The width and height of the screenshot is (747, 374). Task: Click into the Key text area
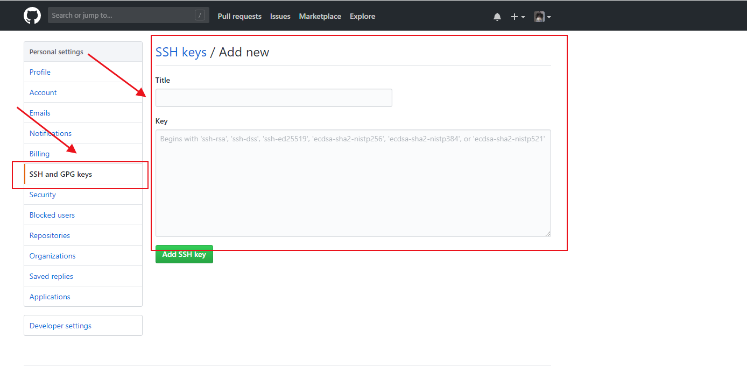(353, 183)
